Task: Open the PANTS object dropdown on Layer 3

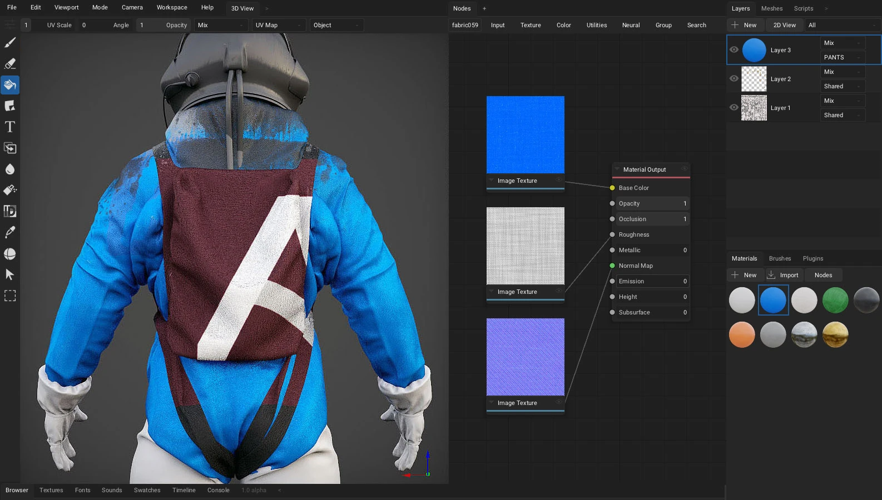Action: tap(843, 57)
